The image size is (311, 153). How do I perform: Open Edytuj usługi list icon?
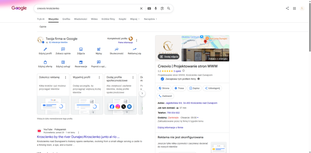(63, 62)
